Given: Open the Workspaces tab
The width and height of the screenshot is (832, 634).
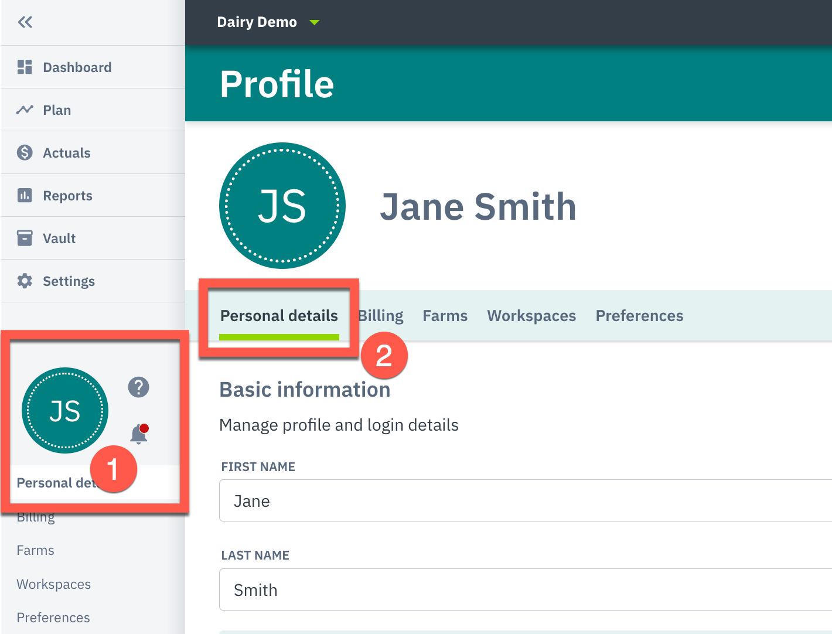Looking at the screenshot, I should pos(531,315).
